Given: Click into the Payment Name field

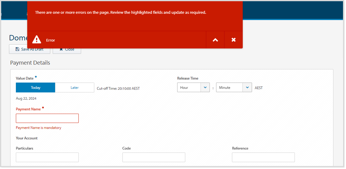Looking at the screenshot, I should [47, 118].
